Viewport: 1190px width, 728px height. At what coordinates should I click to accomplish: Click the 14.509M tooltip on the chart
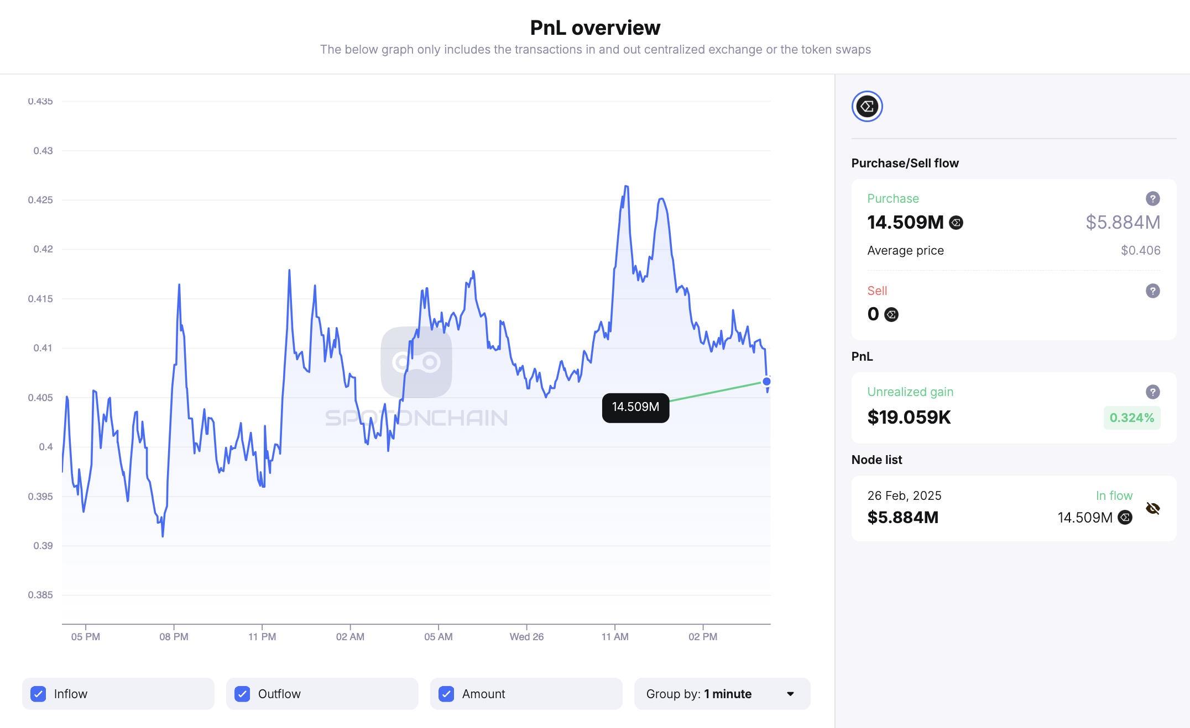coord(635,408)
